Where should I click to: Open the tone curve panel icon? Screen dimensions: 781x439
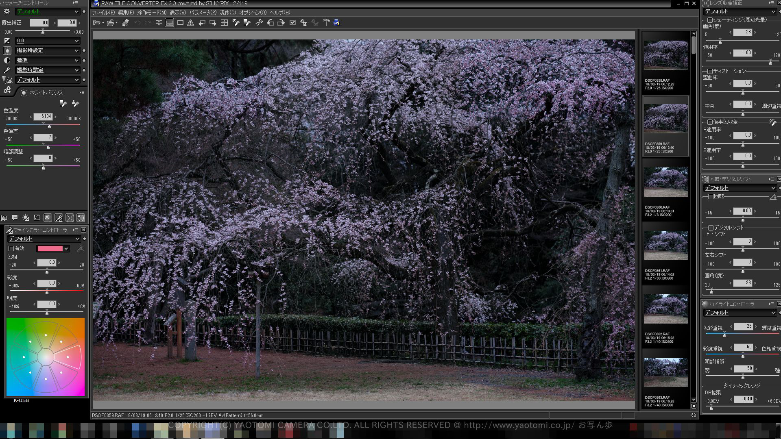point(37,218)
